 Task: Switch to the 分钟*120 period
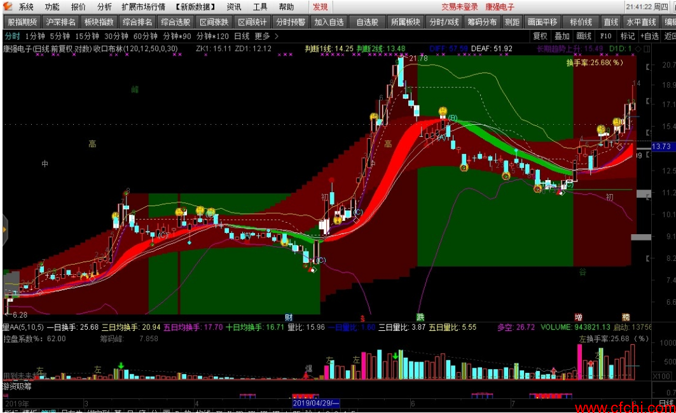tap(212, 36)
